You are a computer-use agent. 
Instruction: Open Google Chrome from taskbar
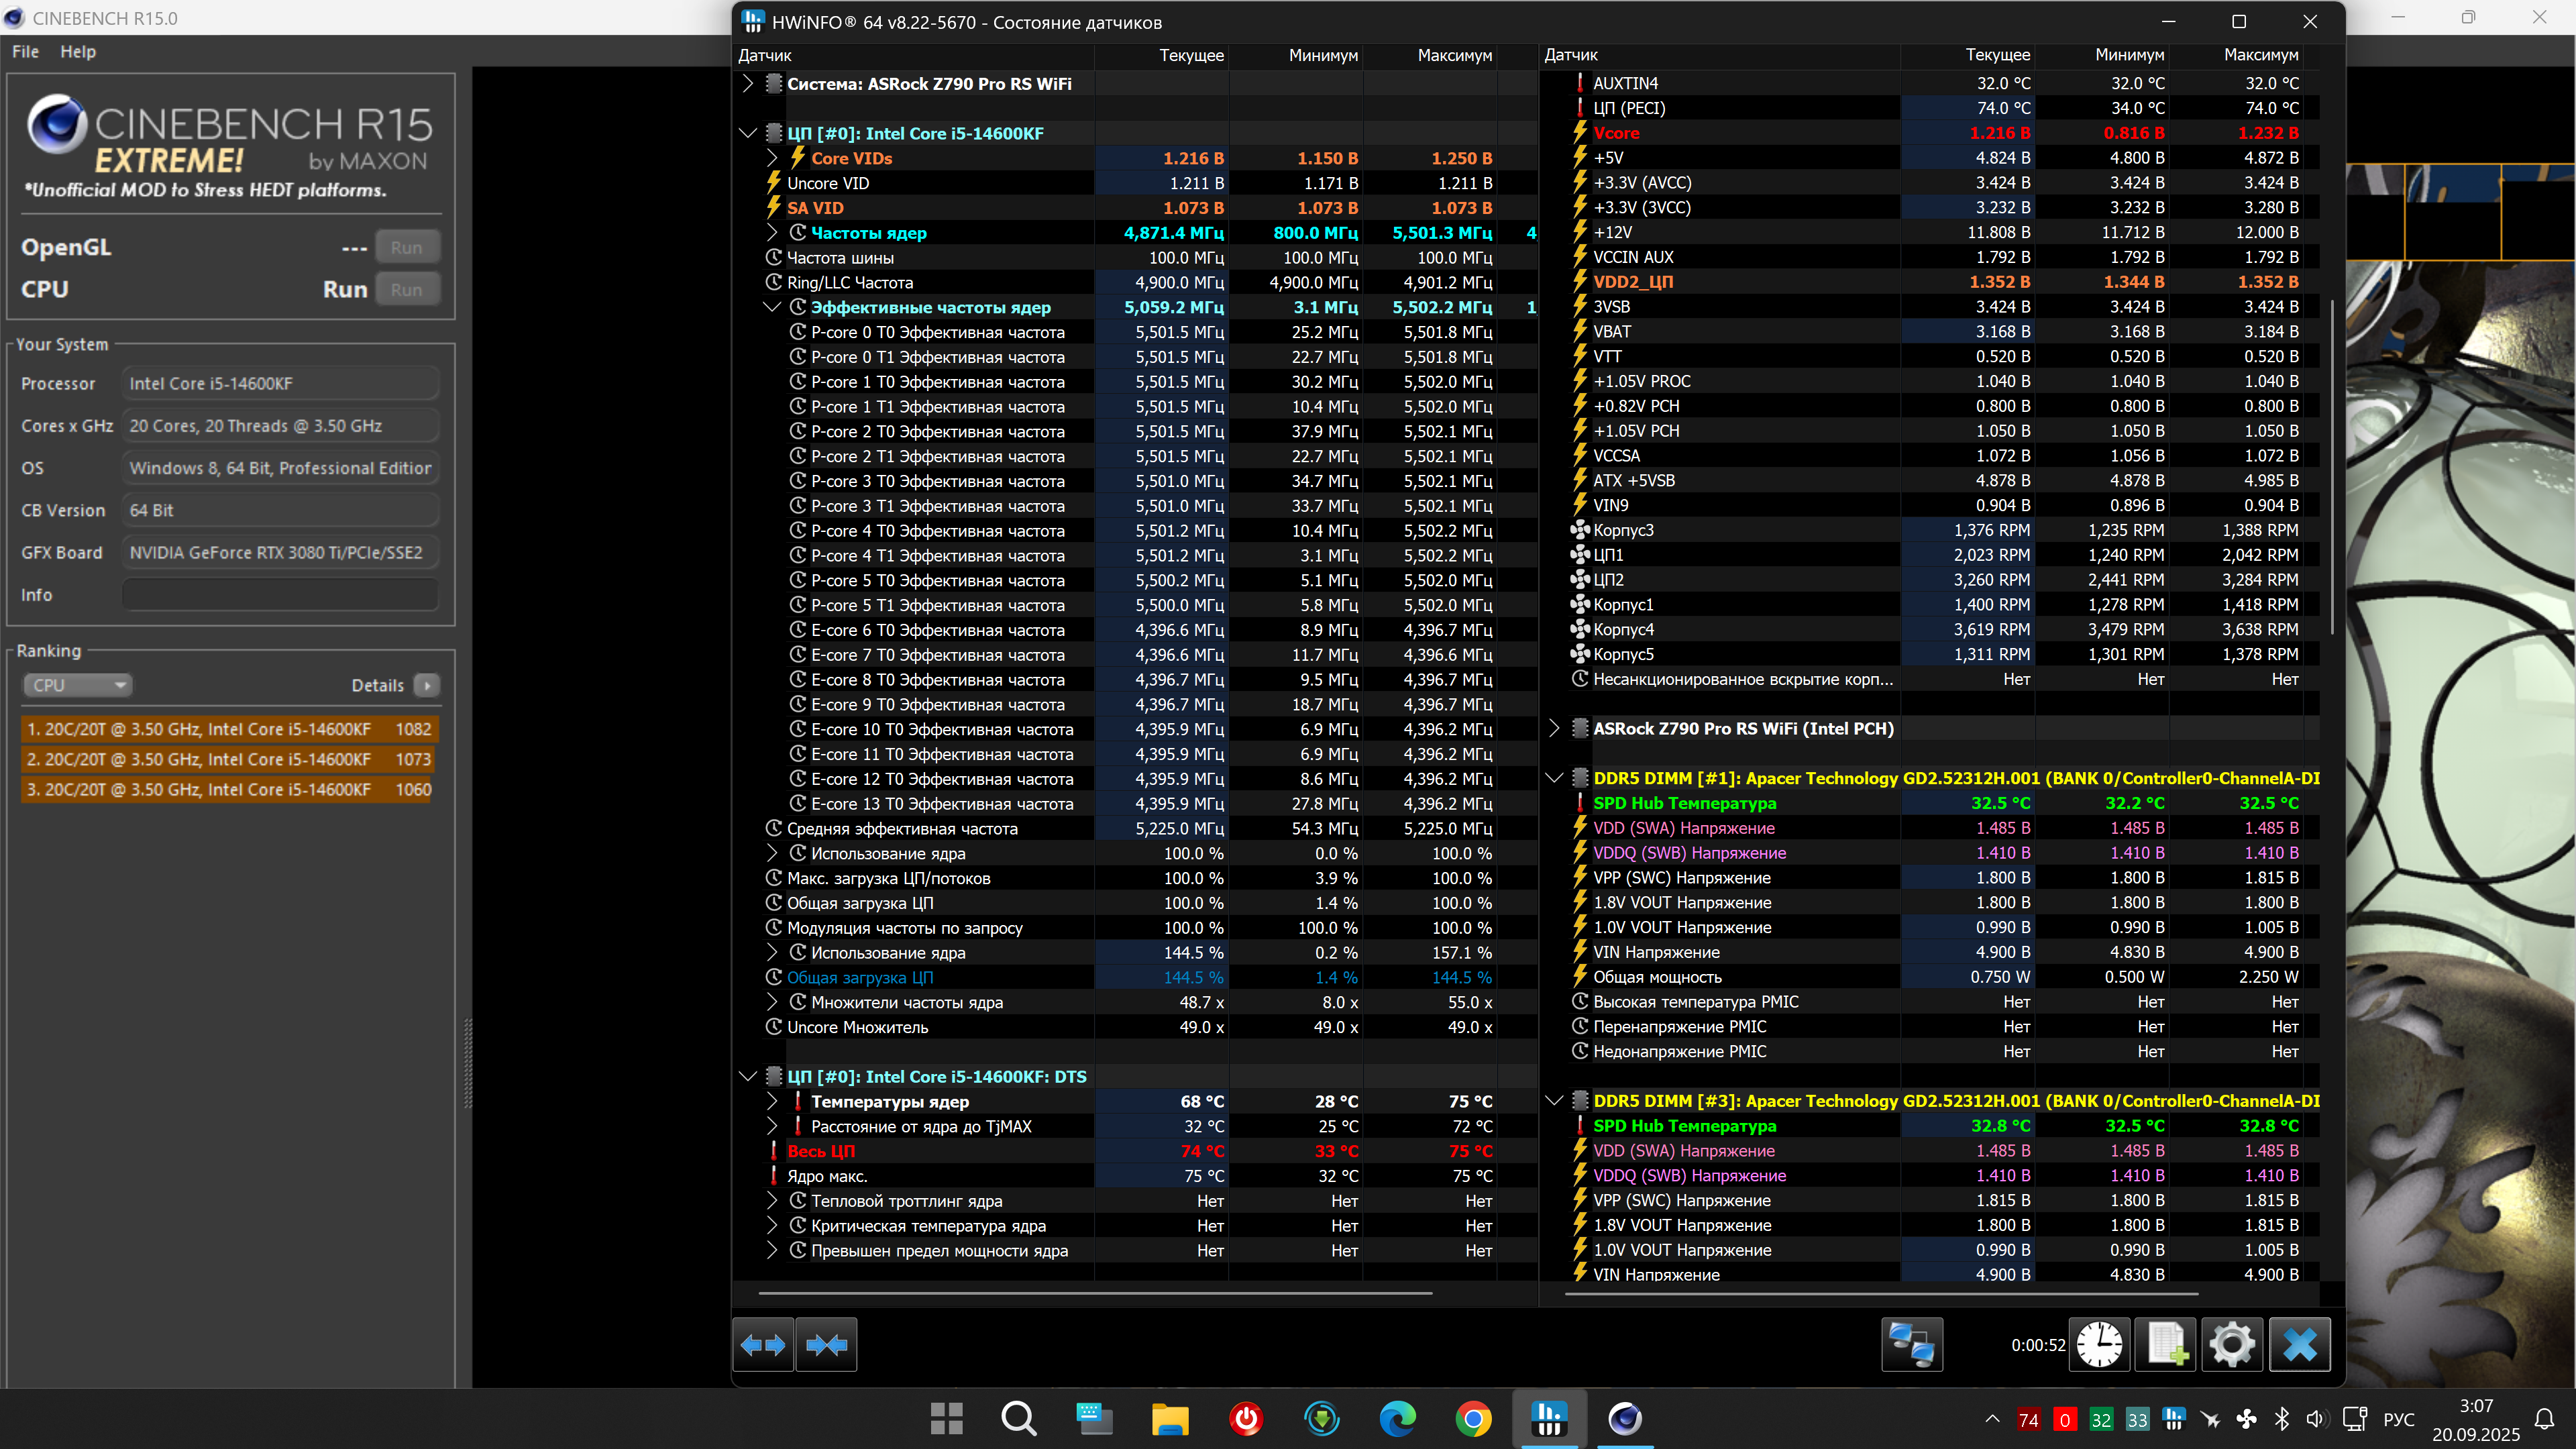(x=1473, y=1418)
